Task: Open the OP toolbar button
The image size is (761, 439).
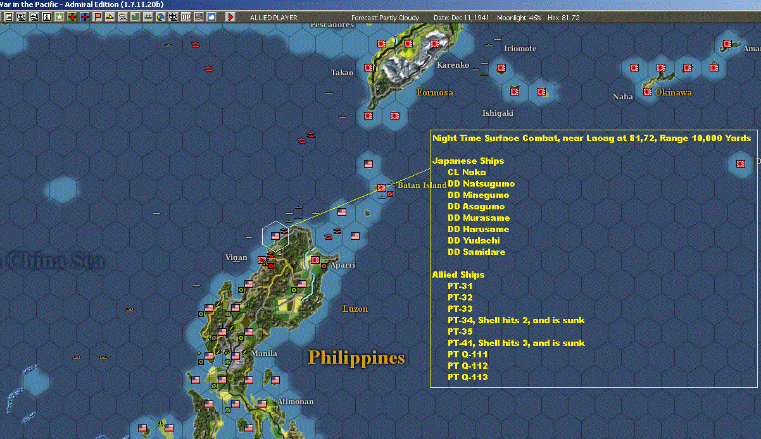Action: 186,17
